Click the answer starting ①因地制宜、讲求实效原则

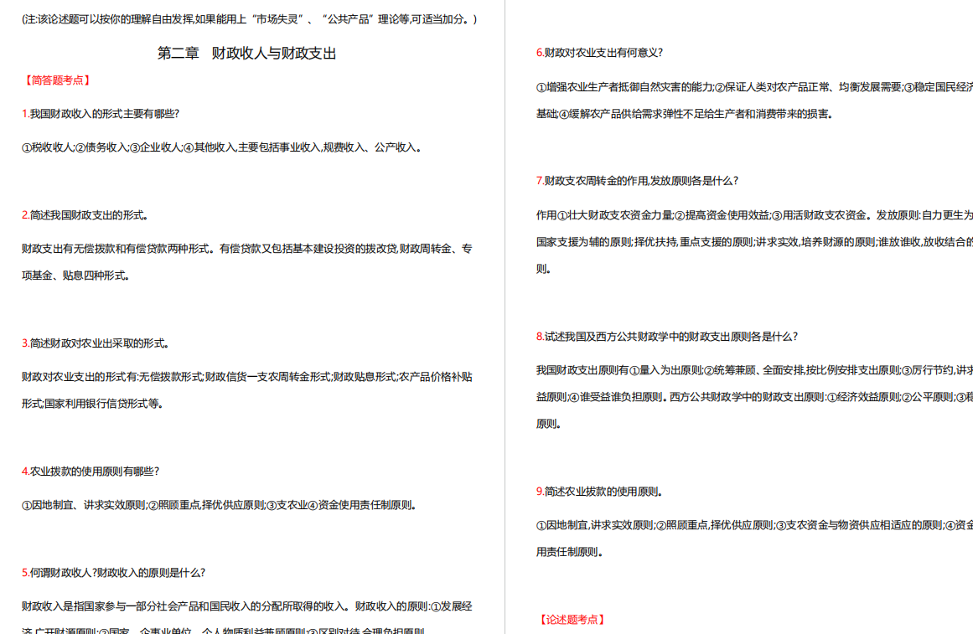(x=219, y=506)
